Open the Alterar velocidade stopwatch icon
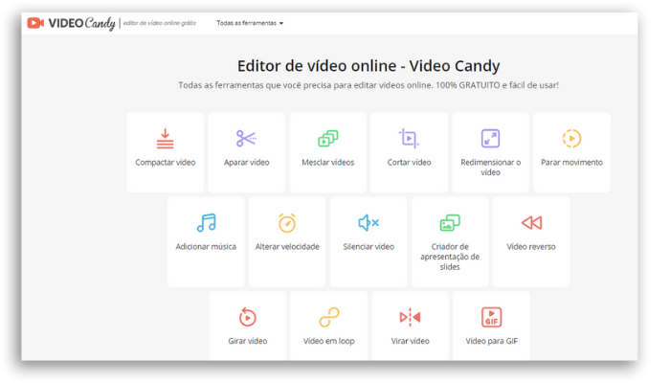The image size is (670, 383). coord(287,223)
